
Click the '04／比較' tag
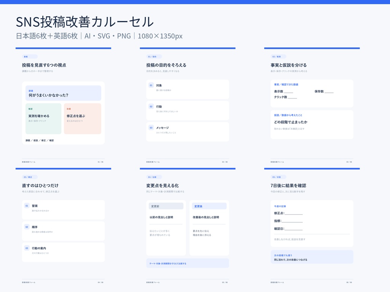(154, 177)
